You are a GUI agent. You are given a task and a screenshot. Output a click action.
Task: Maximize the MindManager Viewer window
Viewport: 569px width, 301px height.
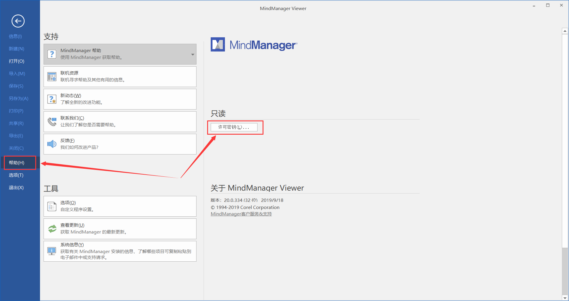(x=548, y=5)
